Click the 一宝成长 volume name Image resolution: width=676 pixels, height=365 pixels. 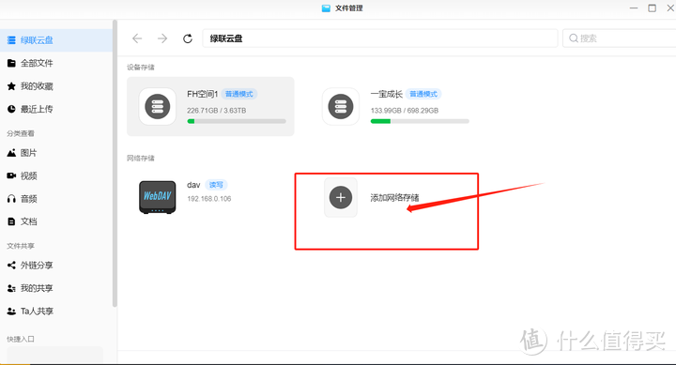click(x=386, y=94)
